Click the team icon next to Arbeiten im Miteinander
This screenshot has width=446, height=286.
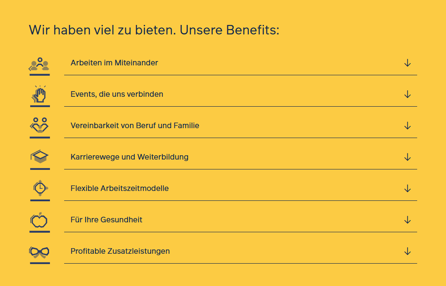[39, 63]
